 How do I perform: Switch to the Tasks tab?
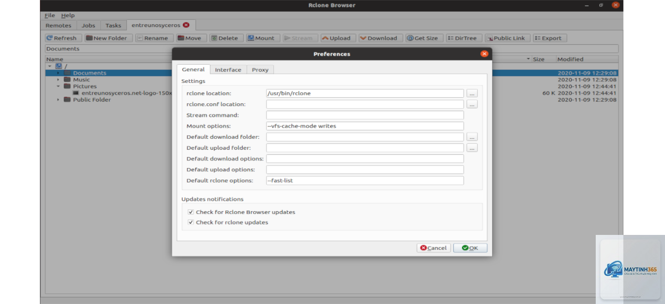pyautogui.click(x=113, y=25)
